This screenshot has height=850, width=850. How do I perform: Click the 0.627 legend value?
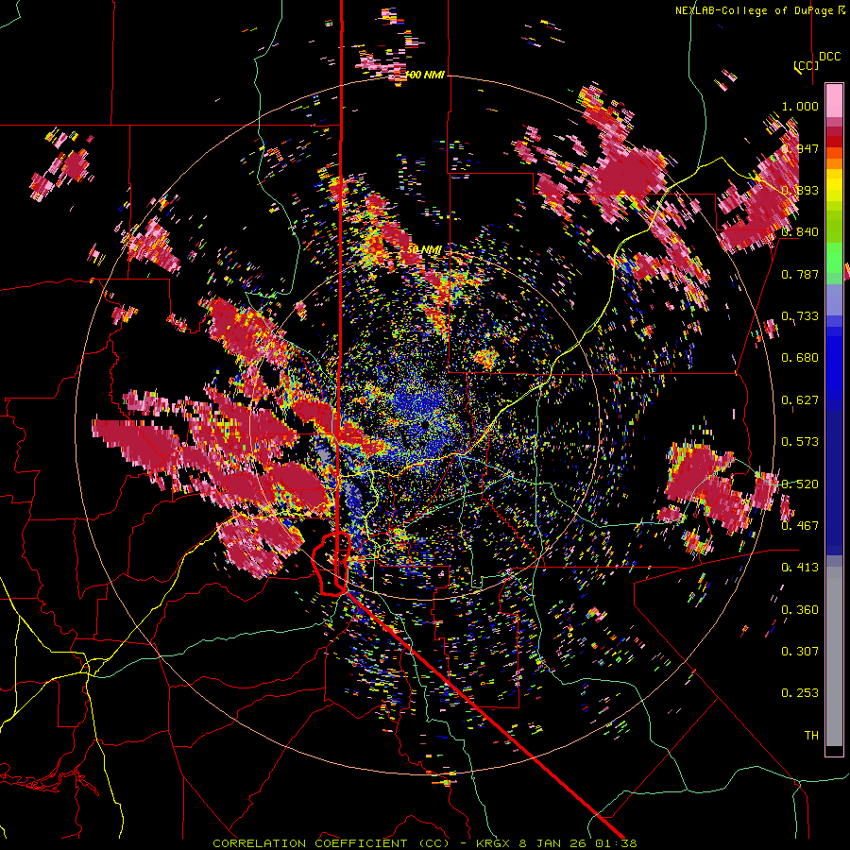point(800,400)
